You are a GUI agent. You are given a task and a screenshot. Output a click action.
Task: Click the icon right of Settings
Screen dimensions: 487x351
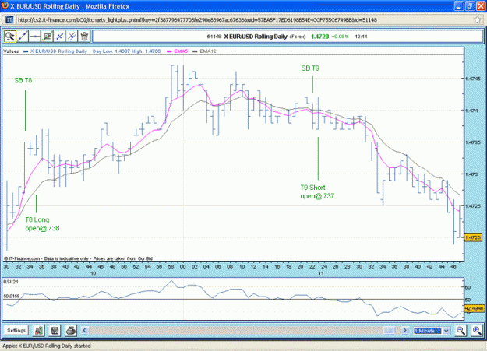(x=39, y=331)
